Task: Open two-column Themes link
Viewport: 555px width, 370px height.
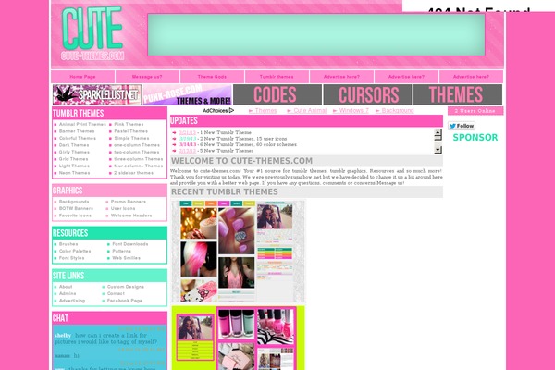Action: (x=137, y=152)
